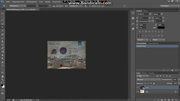Screen dimensions: 180x101
Task: Select the Brush tool
Action: pyautogui.click(x=3, y=38)
